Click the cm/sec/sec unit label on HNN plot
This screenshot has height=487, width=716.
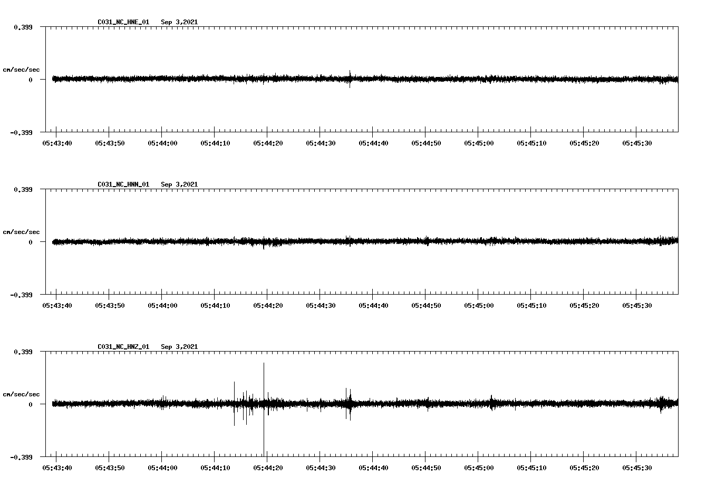(21, 232)
